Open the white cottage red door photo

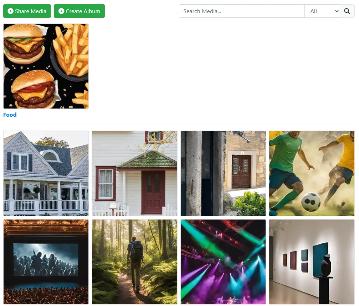[x=135, y=173]
